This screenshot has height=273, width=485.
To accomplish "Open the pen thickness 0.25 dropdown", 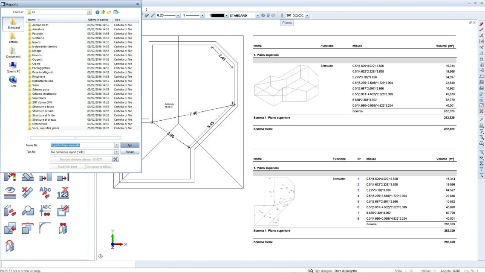I will (178, 15).
